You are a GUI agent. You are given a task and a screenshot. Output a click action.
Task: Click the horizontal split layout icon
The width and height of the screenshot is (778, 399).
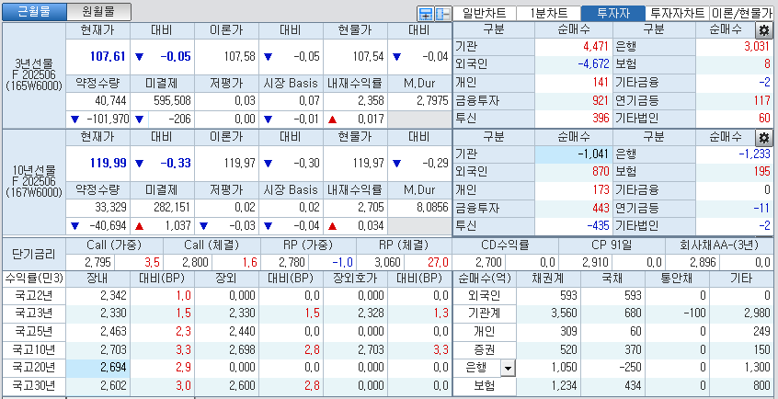pos(425,14)
